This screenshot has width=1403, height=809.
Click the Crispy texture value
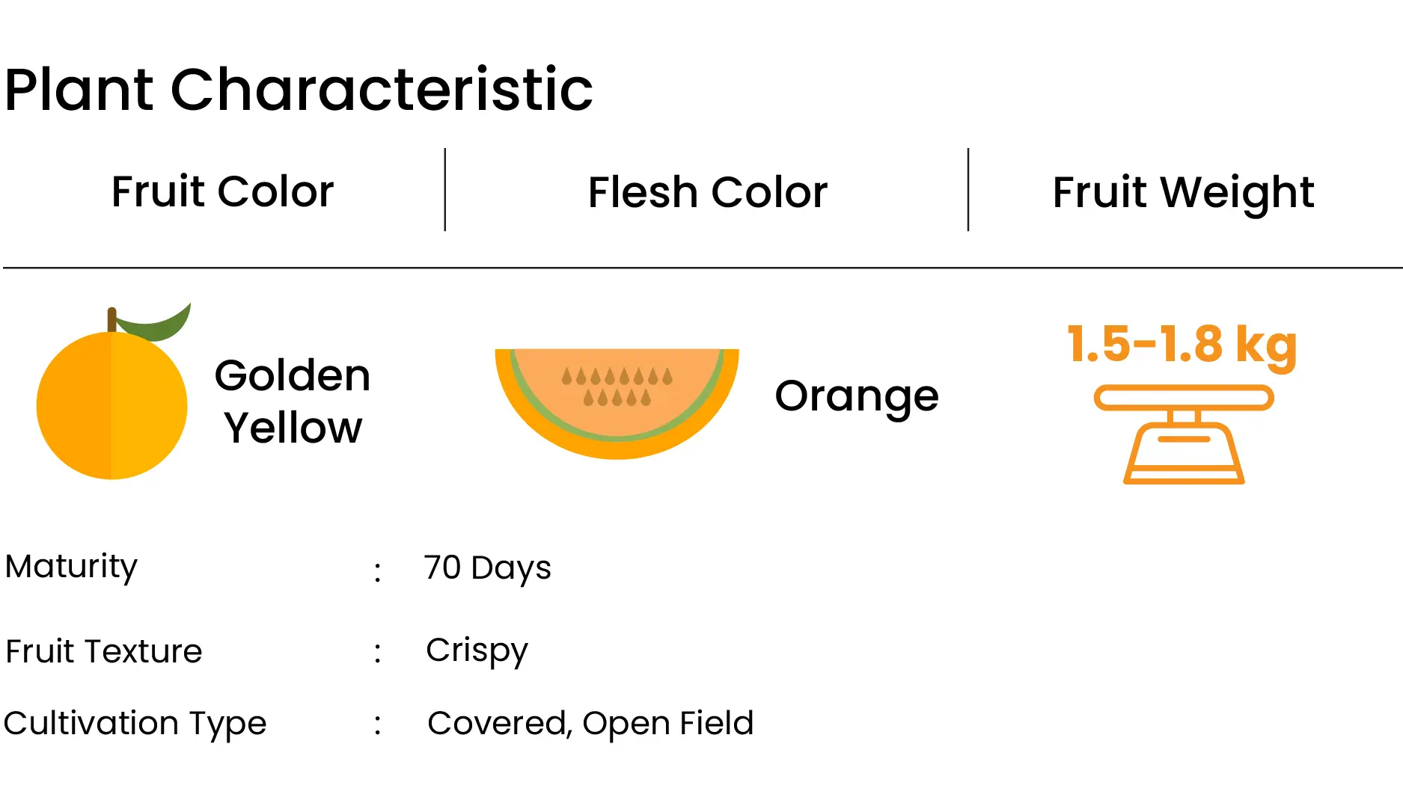[477, 651]
